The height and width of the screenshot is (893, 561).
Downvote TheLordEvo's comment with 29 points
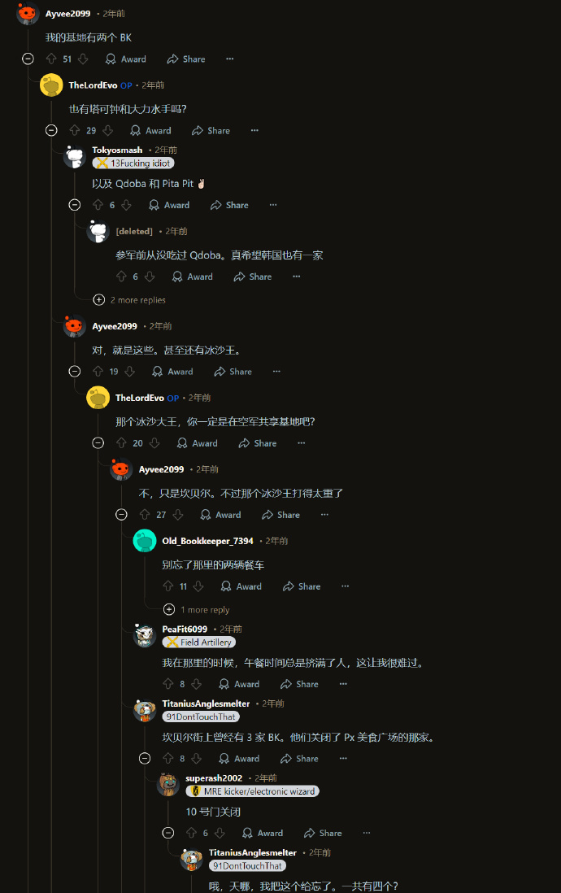coord(107,130)
